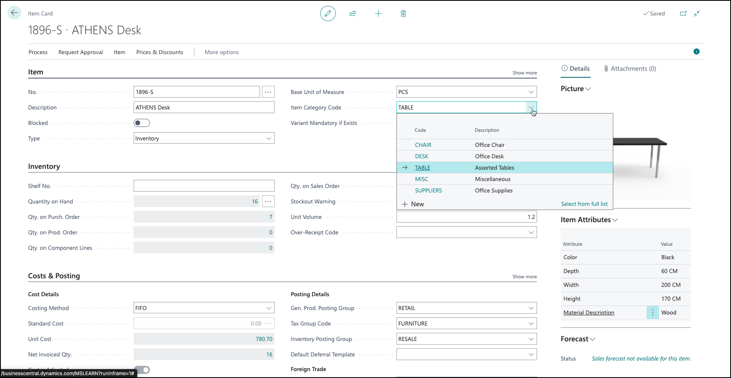The height and width of the screenshot is (378, 731).
Task: Open the Unit Cost value 780.70
Action: point(264,339)
